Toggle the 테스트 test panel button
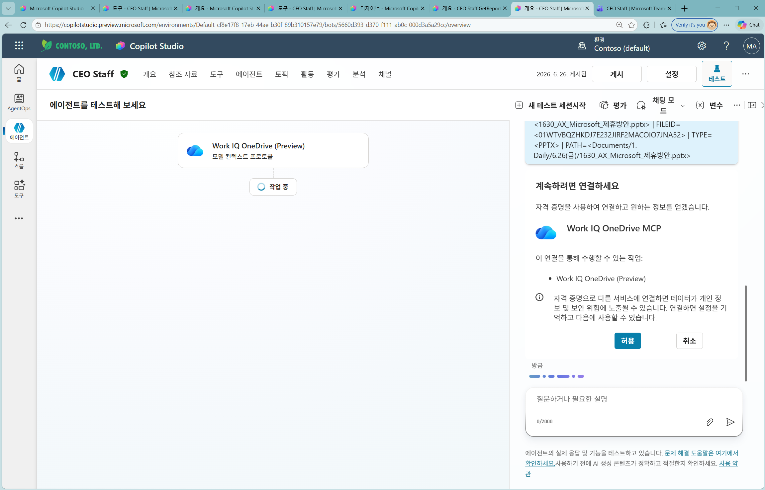The height and width of the screenshot is (490, 765). click(x=717, y=74)
